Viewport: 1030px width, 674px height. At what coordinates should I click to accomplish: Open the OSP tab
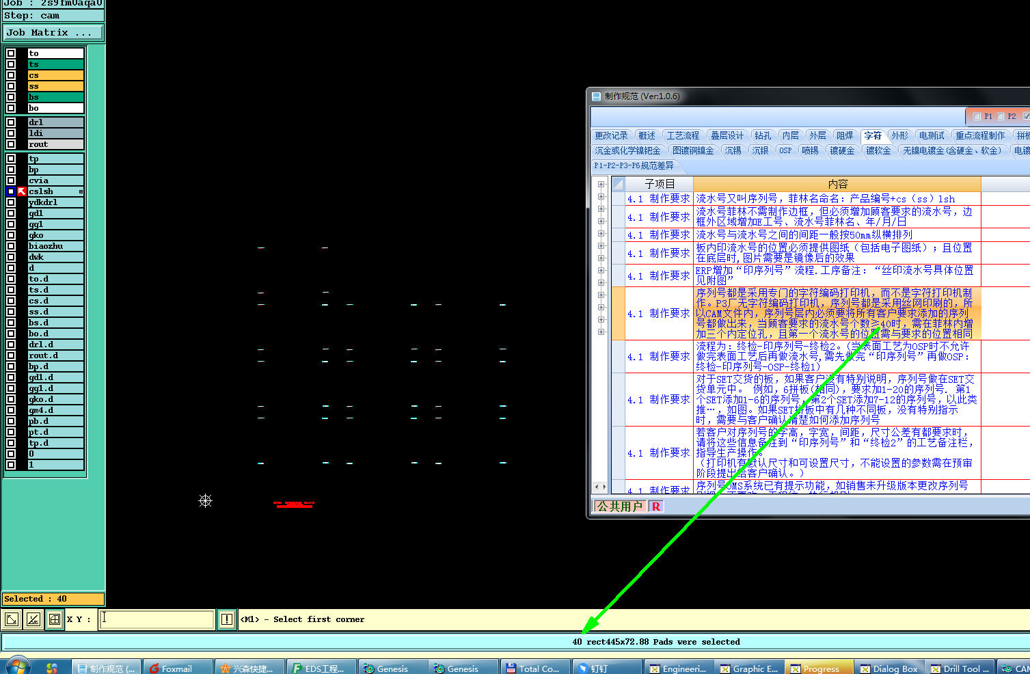[785, 151]
